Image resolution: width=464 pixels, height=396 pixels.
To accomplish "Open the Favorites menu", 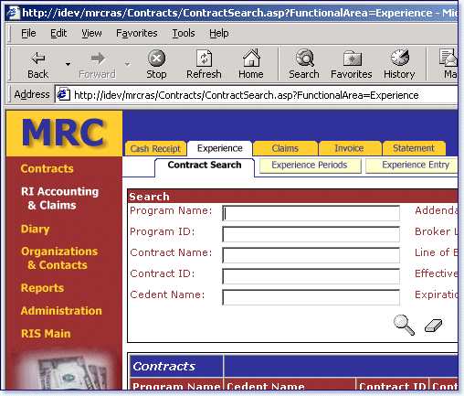I will coord(137,33).
